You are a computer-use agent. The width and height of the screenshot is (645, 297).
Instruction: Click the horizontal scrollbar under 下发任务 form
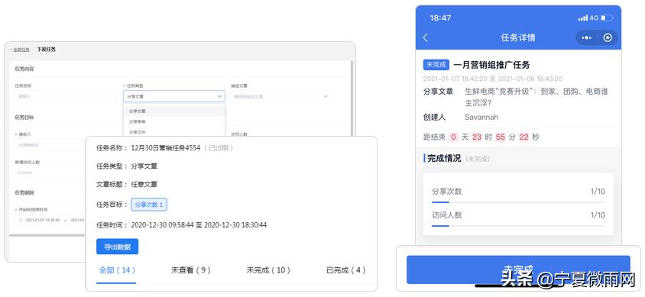click(x=47, y=236)
